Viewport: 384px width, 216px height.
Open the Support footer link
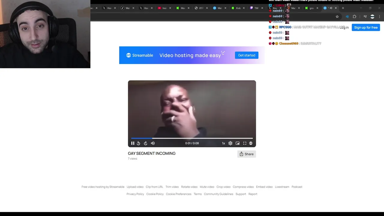click(241, 194)
